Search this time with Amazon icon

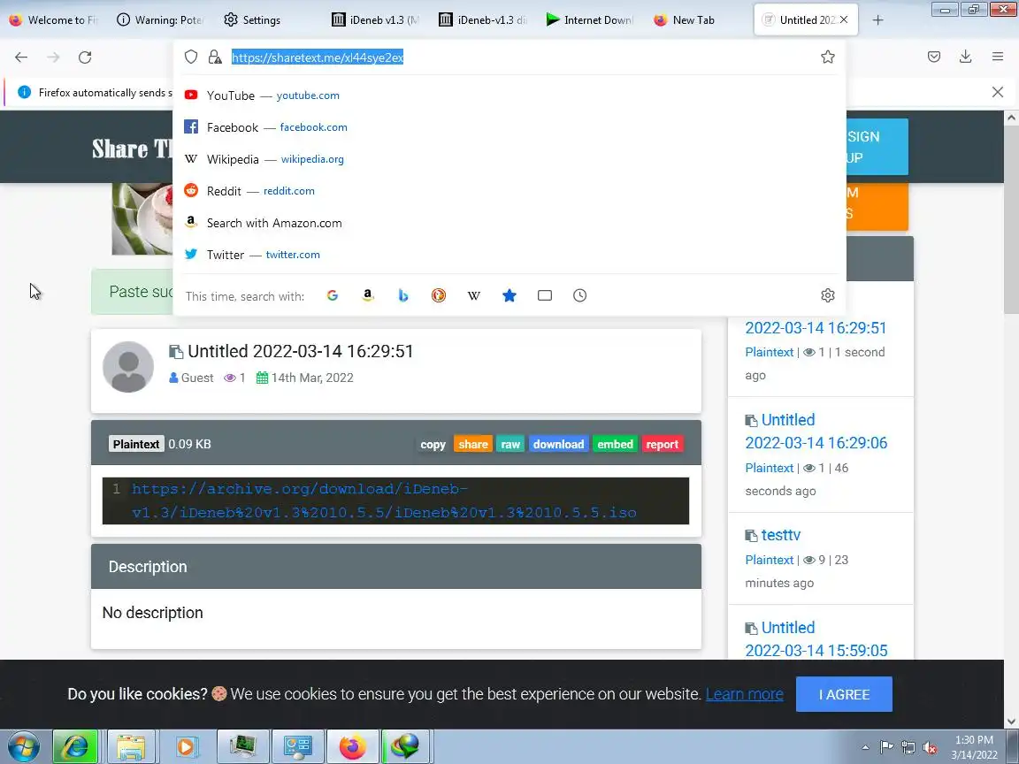coord(368,295)
